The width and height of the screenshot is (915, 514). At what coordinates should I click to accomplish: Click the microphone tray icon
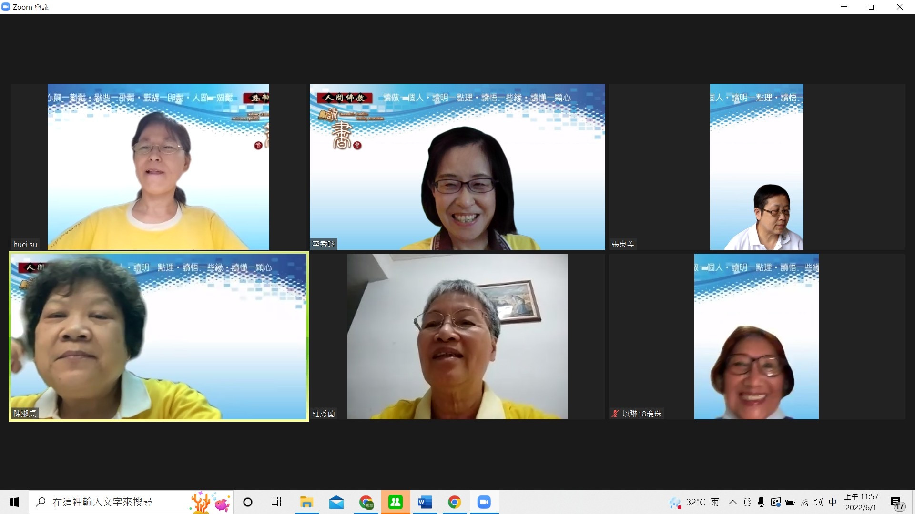[x=761, y=502]
